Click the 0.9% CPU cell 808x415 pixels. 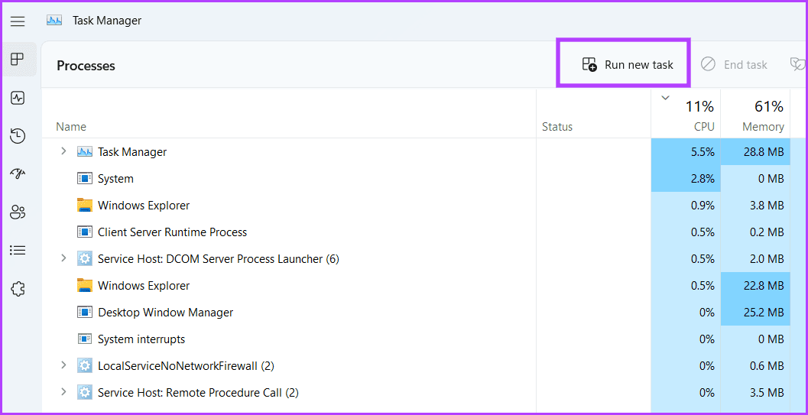point(686,206)
